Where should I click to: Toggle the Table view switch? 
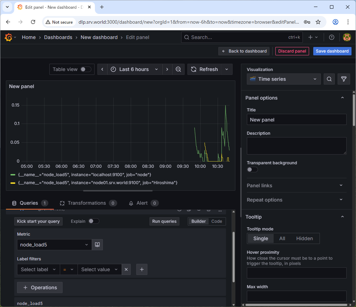pyautogui.click(x=86, y=69)
